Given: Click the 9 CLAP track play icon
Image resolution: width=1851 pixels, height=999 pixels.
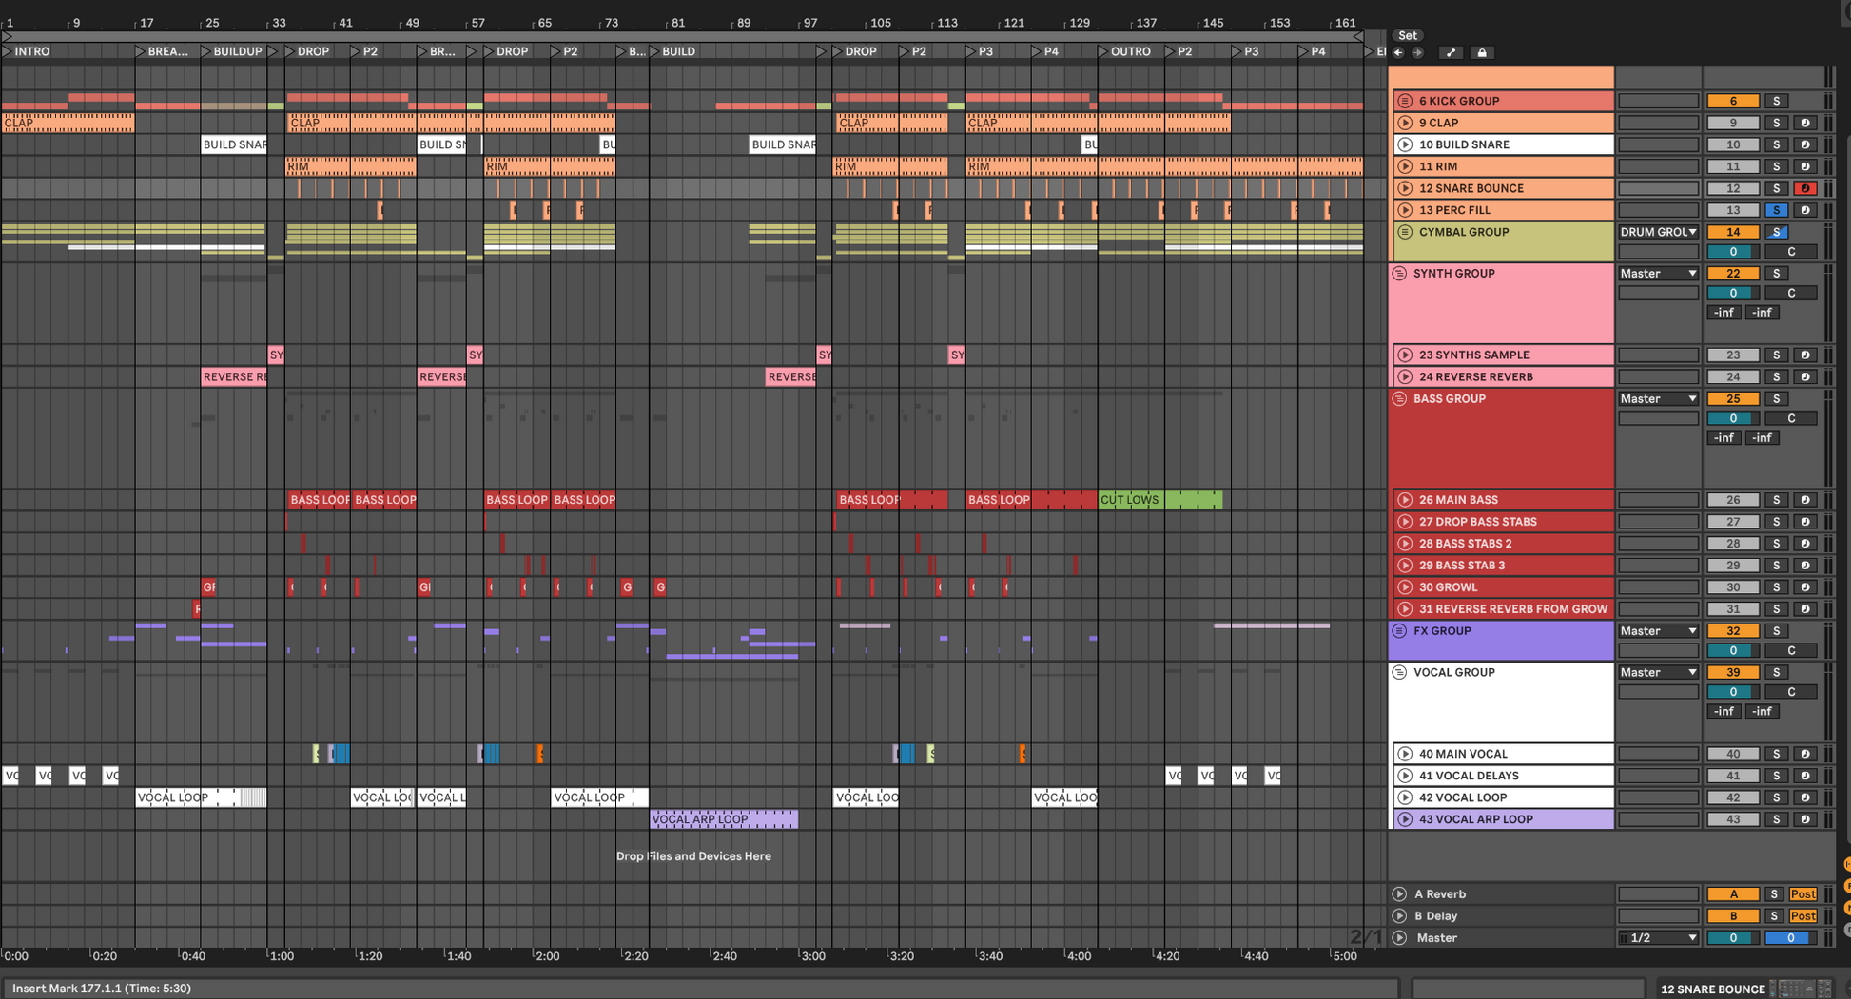Looking at the screenshot, I should (1405, 123).
